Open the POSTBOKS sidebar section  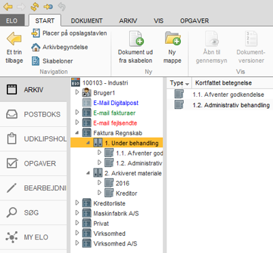pyautogui.click(x=33, y=114)
